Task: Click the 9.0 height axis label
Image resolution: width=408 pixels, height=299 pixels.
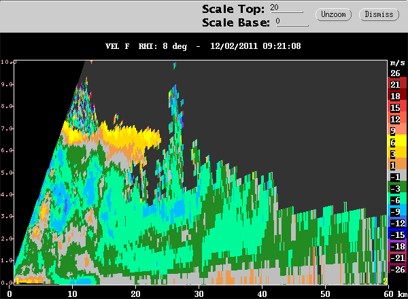Action: 5,84
